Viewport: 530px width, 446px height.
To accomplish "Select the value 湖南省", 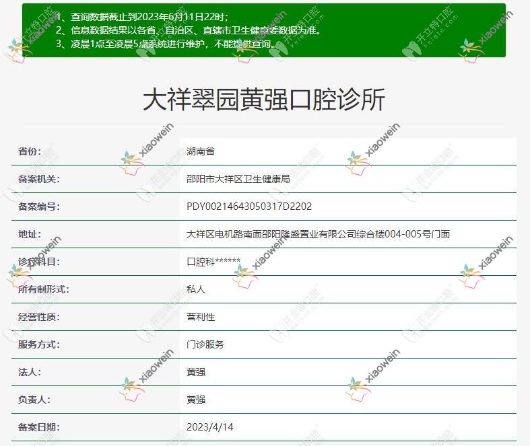I will [201, 151].
